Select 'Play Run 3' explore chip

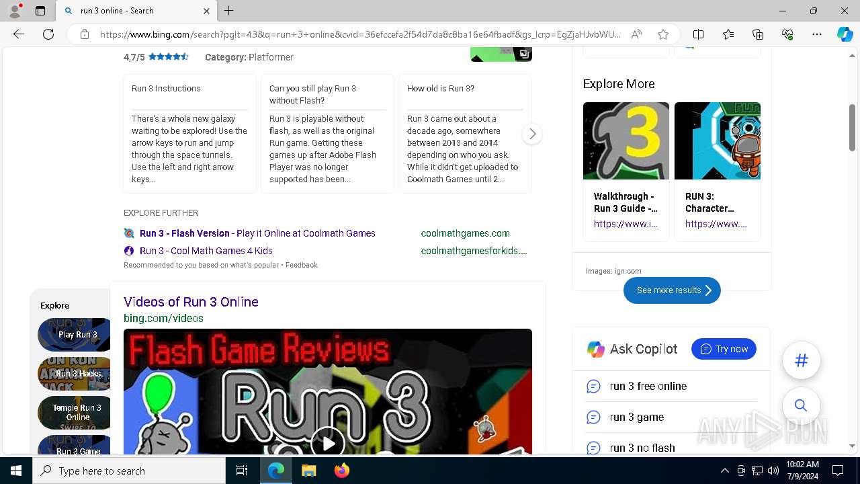[x=74, y=335]
